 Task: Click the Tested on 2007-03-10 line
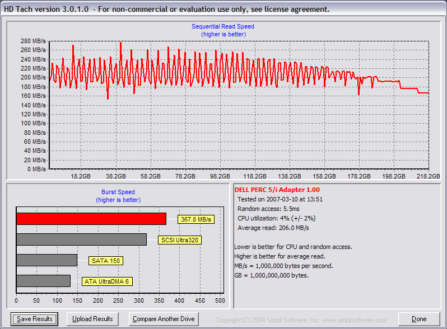(280, 199)
